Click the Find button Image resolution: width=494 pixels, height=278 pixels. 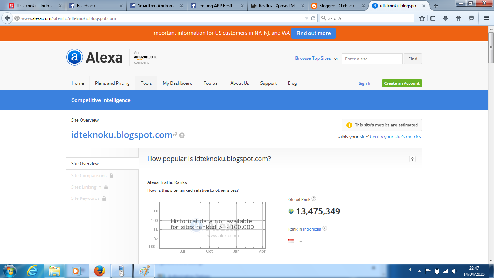413,59
